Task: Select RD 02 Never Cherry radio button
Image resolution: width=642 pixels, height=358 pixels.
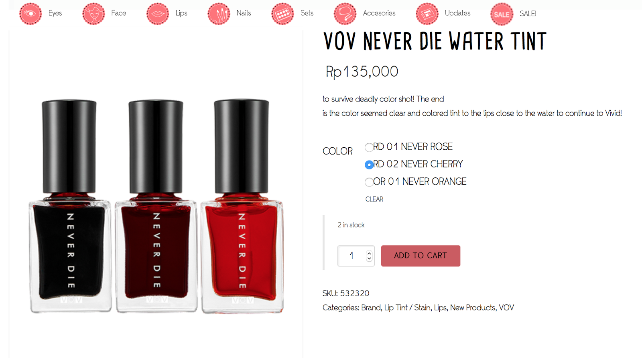Action: point(369,165)
